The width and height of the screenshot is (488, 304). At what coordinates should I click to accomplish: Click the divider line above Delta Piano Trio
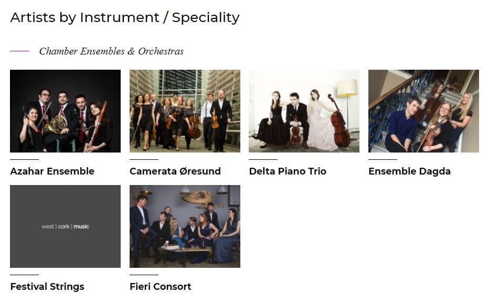(263, 159)
